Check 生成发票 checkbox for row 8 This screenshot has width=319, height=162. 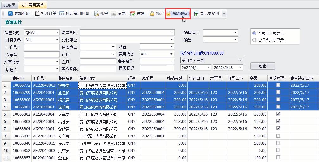tap(278, 136)
